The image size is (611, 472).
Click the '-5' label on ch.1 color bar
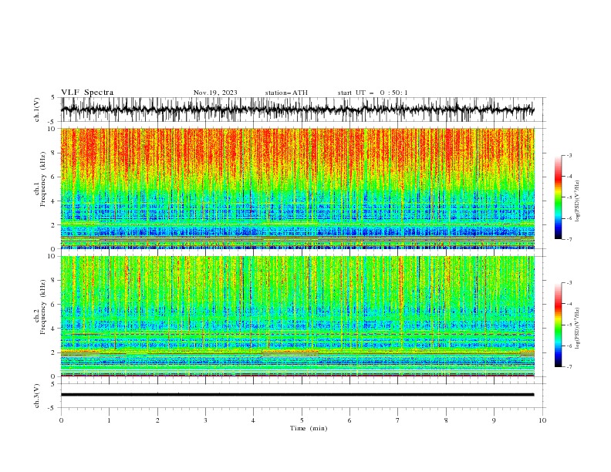[569, 197]
